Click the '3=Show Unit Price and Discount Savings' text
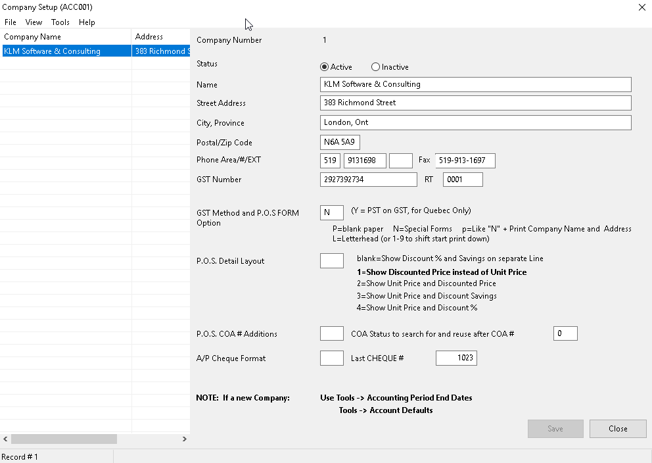This screenshot has height=463, width=652. (x=427, y=296)
